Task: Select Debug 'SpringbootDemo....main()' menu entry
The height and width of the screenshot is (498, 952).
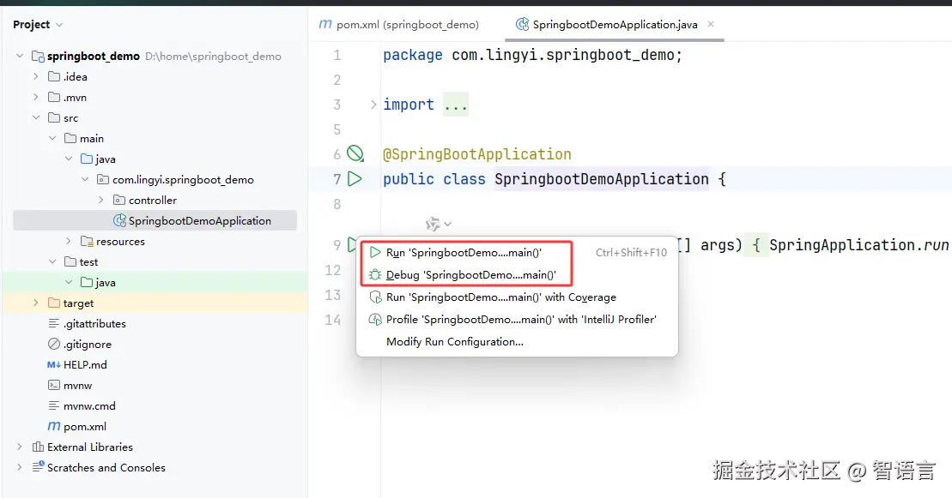Action: coord(470,275)
